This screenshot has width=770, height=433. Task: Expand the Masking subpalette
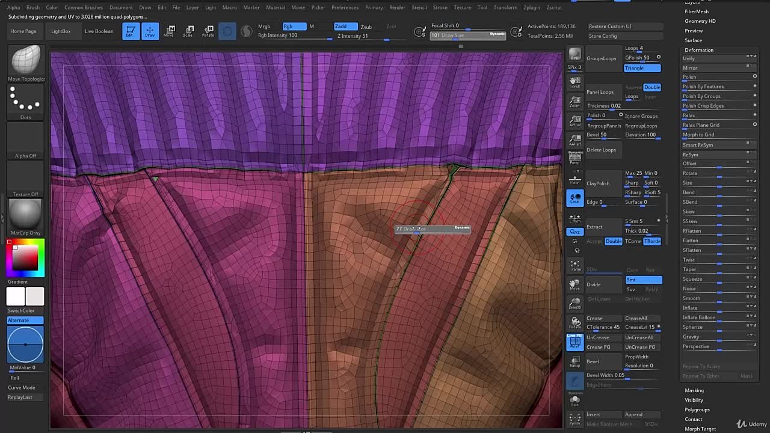pyautogui.click(x=694, y=390)
